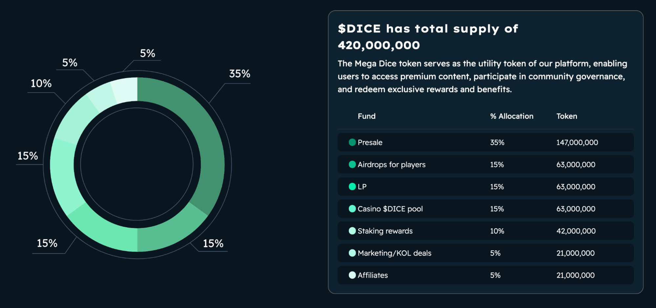This screenshot has height=308, width=656.
Task: Click the "Airdrops for players" fund name
Action: (391, 165)
